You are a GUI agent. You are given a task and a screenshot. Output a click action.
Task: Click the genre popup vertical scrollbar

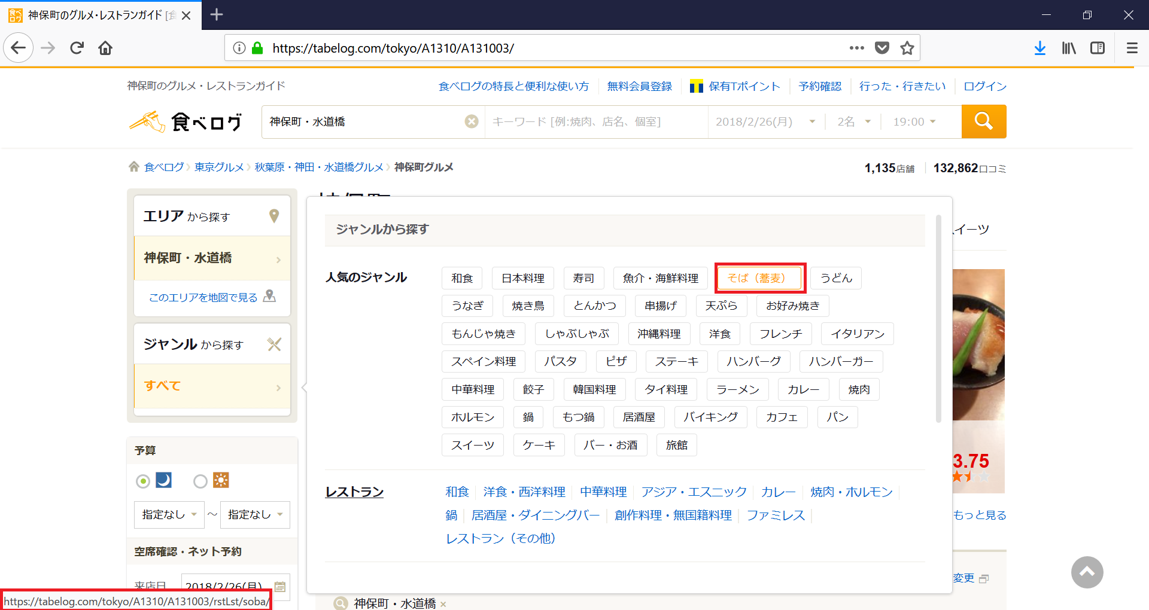[x=938, y=319]
